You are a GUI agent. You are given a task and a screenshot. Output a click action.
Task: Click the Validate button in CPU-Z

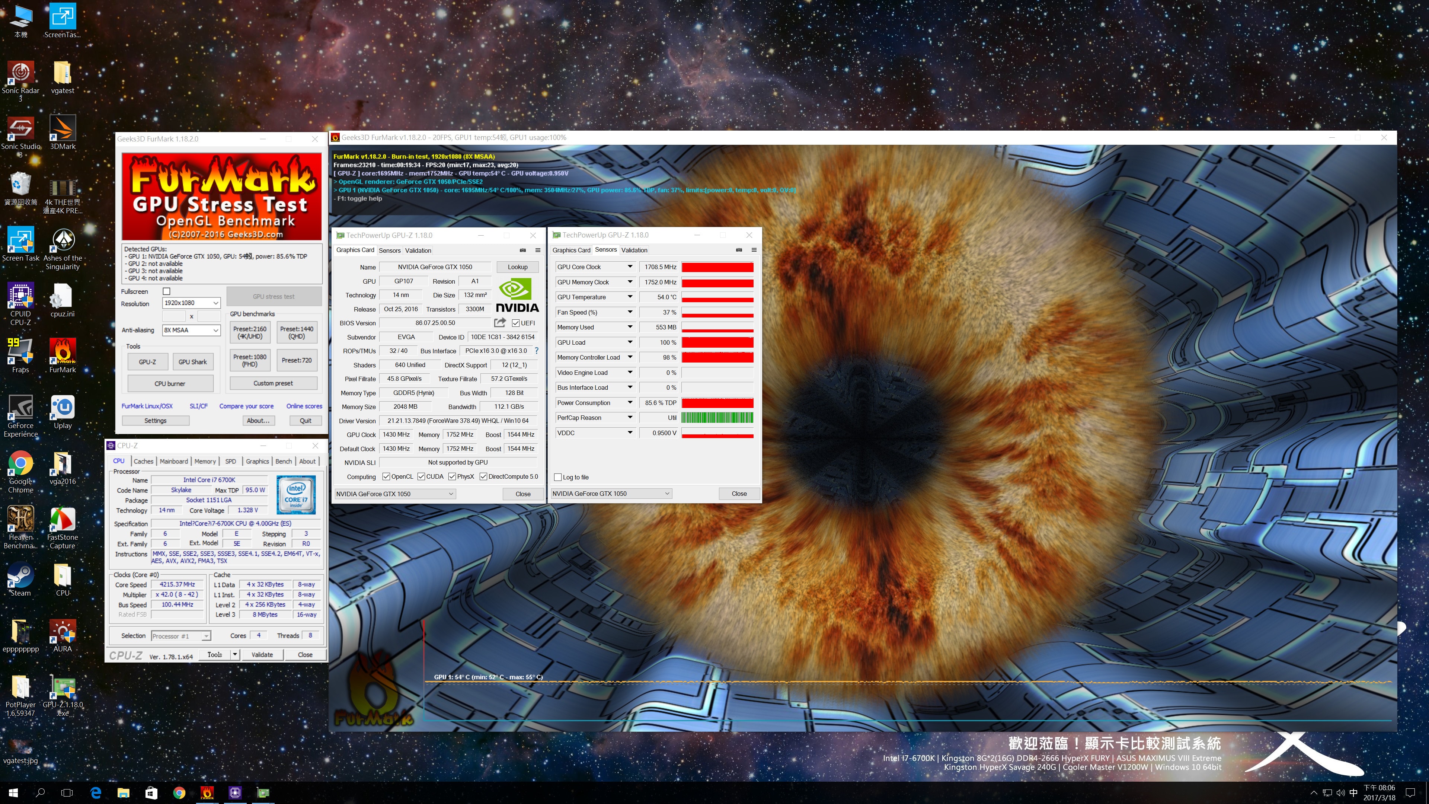262,655
